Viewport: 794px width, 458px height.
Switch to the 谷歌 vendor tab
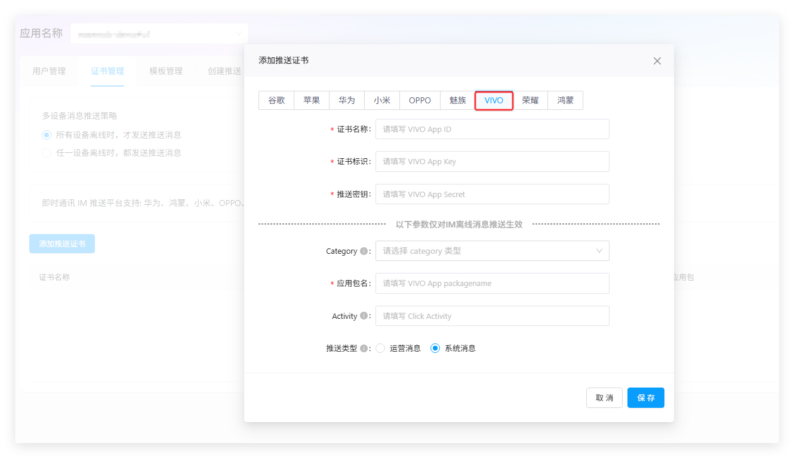tap(276, 100)
